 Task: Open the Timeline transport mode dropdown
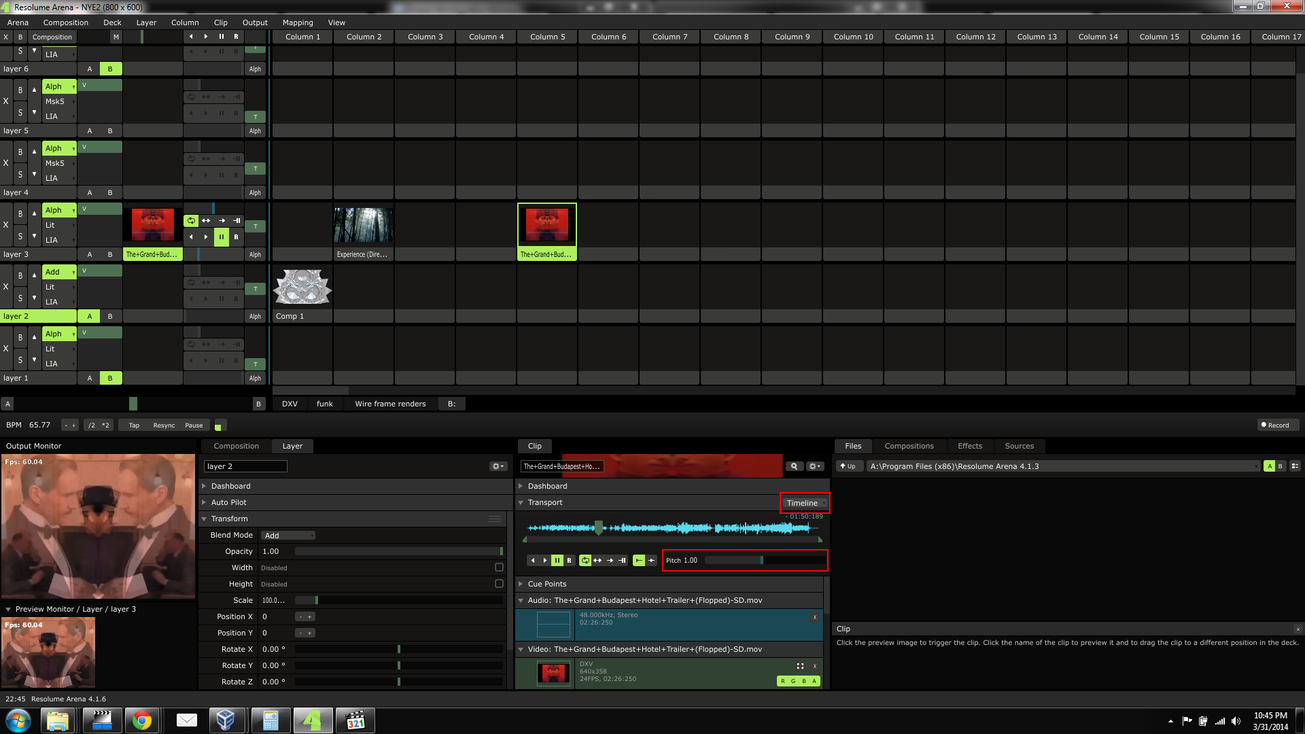pyautogui.click(x=805, y=503)
